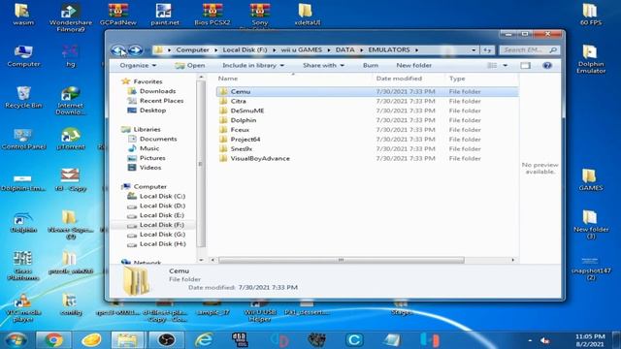This screenshot has width=621, height=349.
Task: Select the Dolphin folder in the file list
Action: click(244, 120)
